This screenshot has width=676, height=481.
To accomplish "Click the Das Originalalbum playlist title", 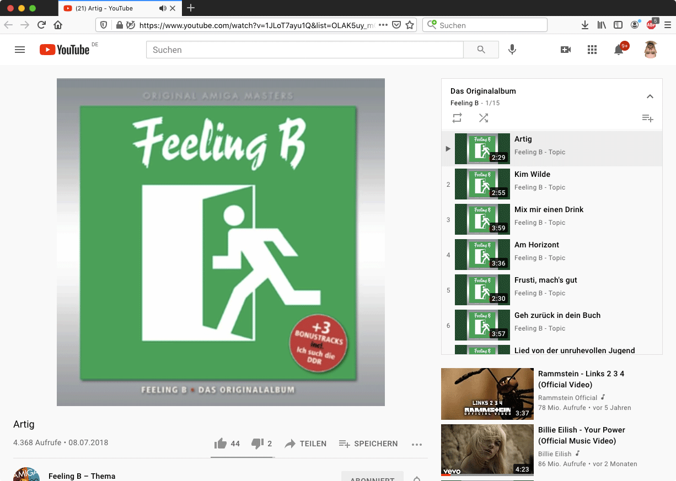I will [483, 91].
